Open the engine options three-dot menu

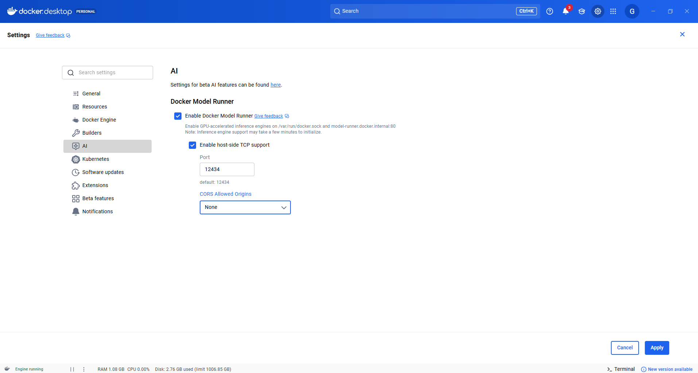pos(84,369)
